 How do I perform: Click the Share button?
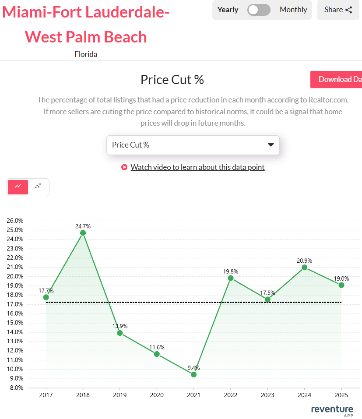pos(338,9)
